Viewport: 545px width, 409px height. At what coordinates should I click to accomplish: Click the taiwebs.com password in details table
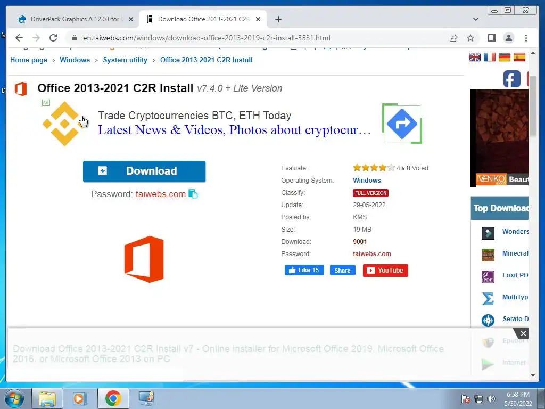tap(372, 254)
